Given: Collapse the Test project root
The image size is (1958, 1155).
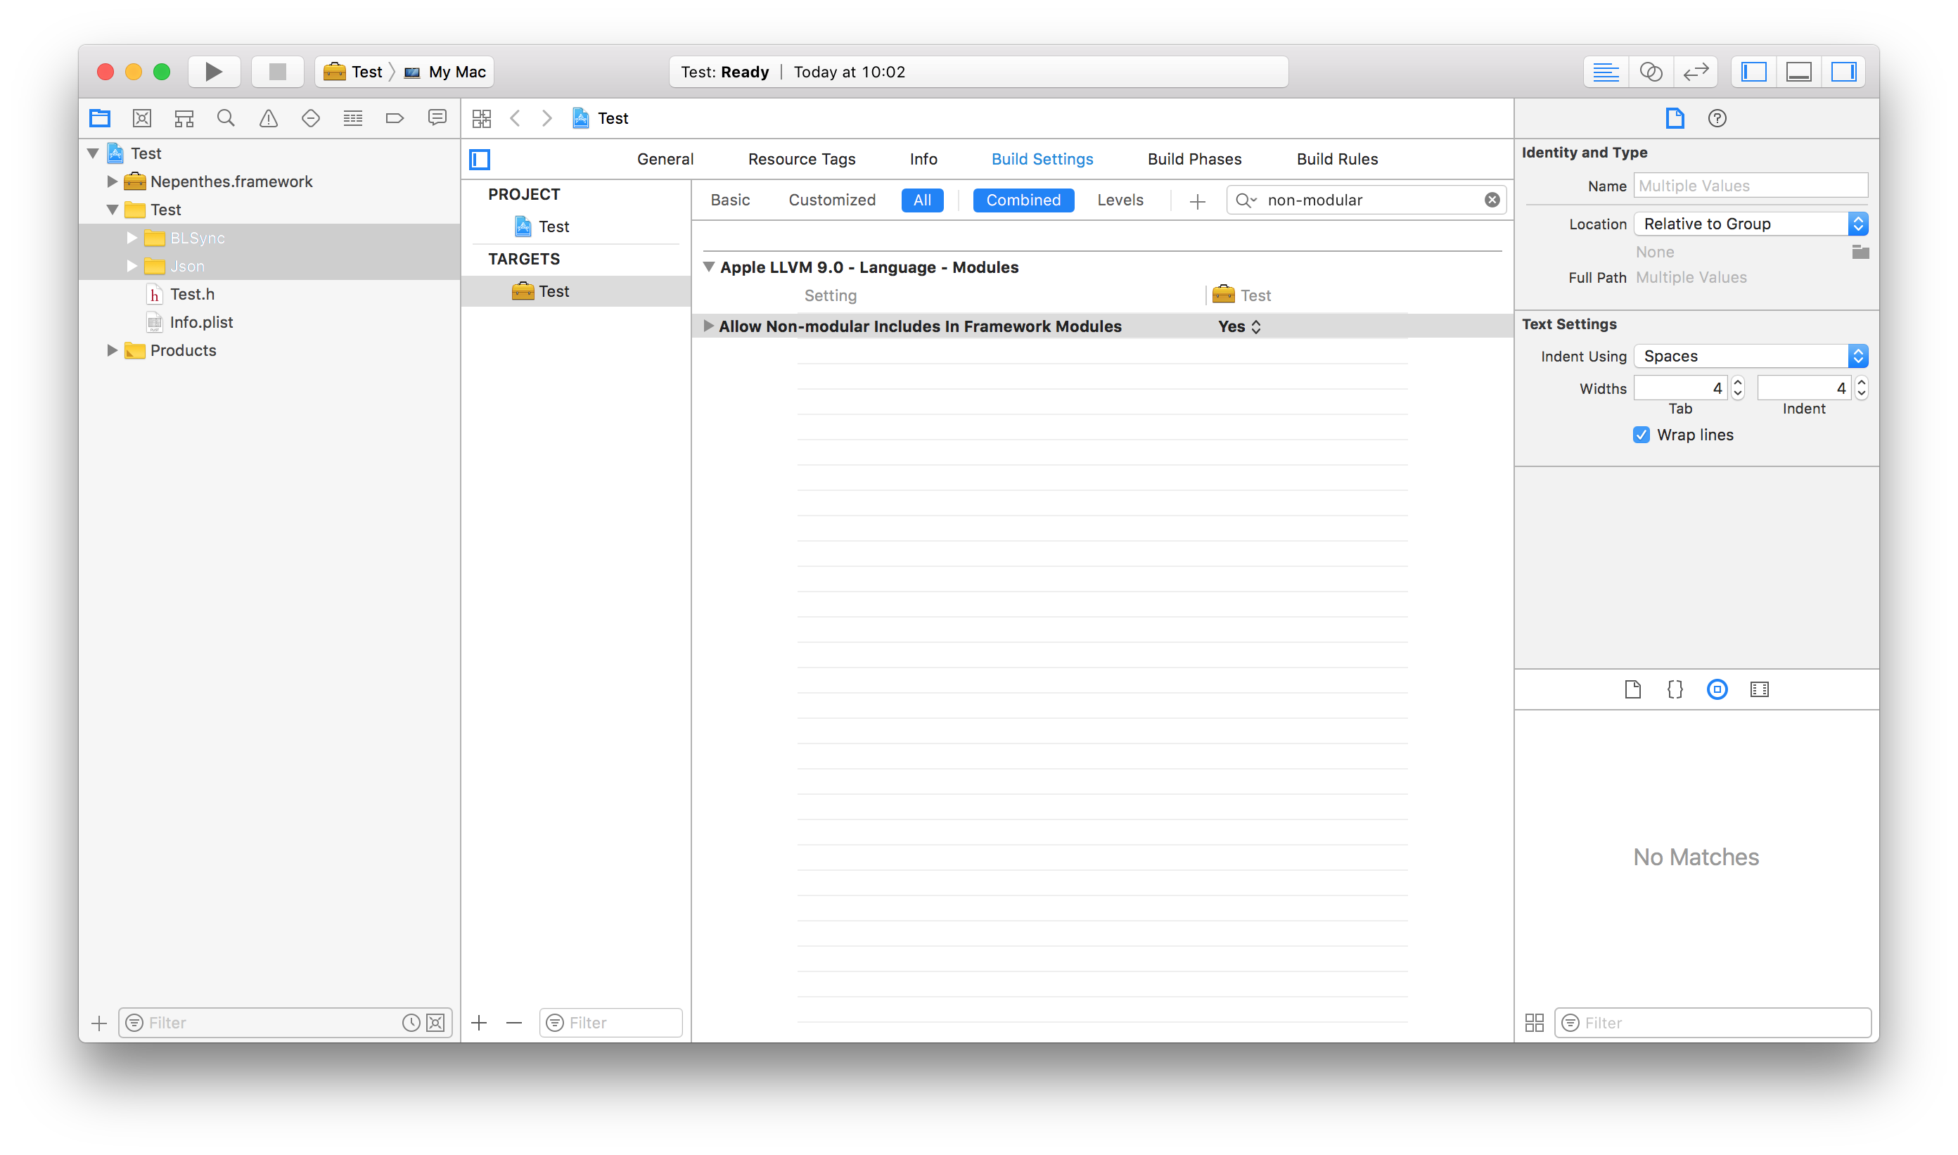Looking at the screenshot, I should 94,153.
